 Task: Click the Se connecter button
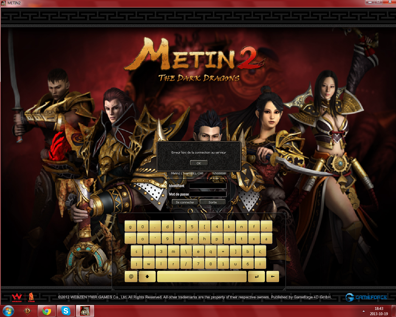click(185, 202)
